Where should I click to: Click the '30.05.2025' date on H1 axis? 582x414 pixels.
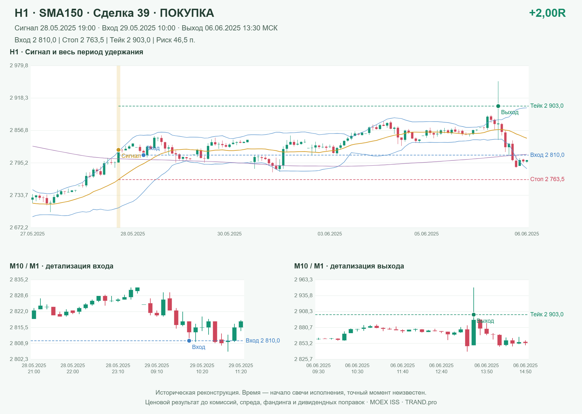coord(230,234)
